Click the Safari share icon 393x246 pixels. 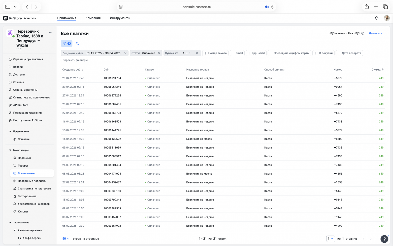[367, 7]
